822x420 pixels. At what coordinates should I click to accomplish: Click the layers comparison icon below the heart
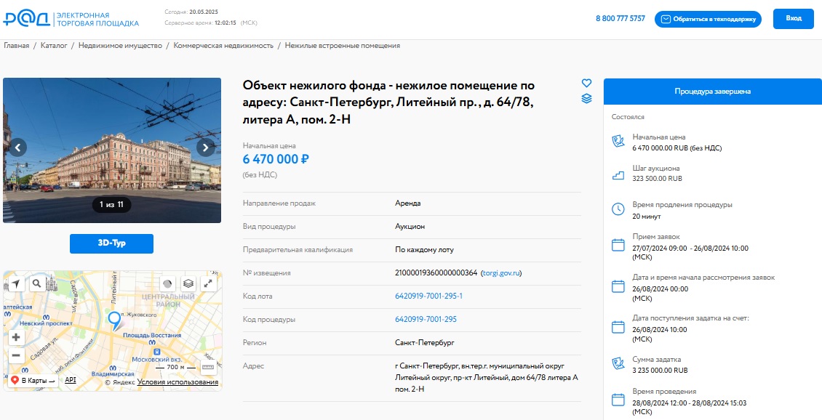pos(586,98)
